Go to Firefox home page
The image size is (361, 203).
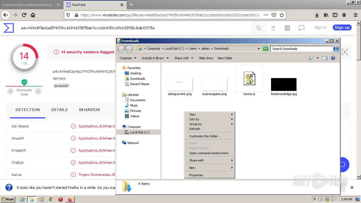point(33,15)
